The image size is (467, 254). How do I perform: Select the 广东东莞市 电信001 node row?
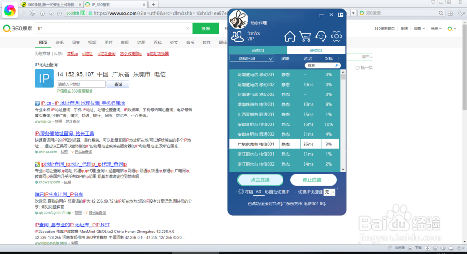point(284,144)
